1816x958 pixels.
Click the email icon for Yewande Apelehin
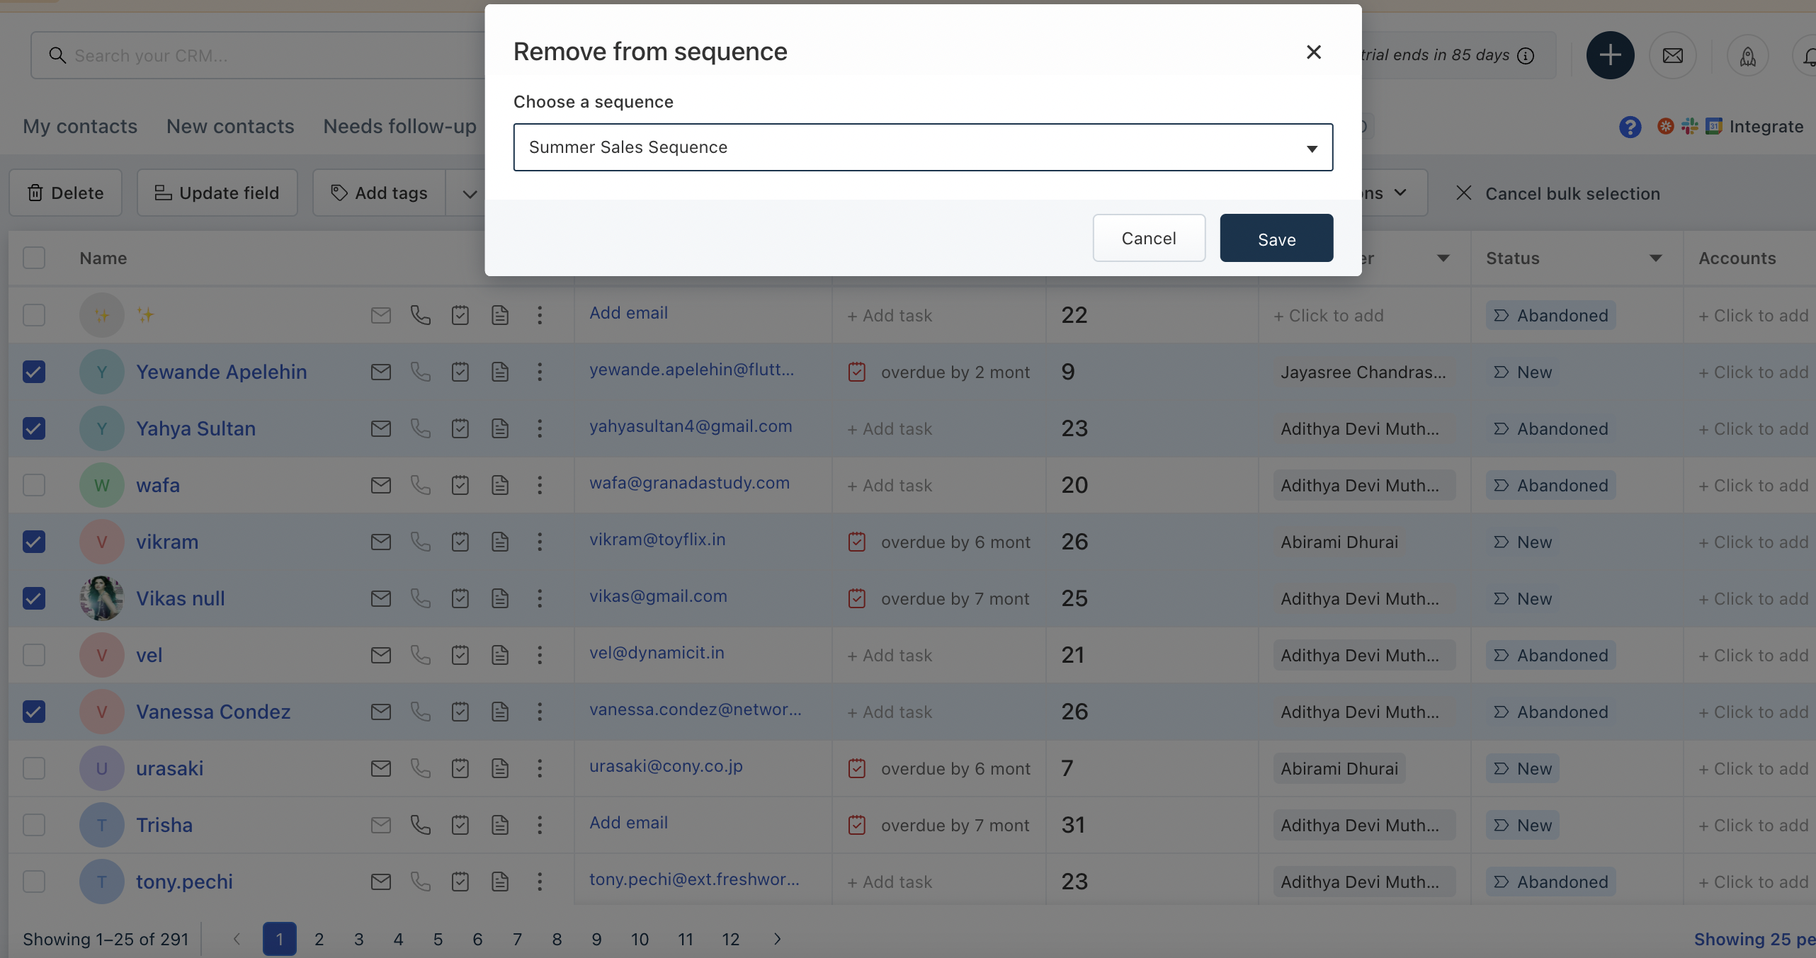[x=380, y=372]
